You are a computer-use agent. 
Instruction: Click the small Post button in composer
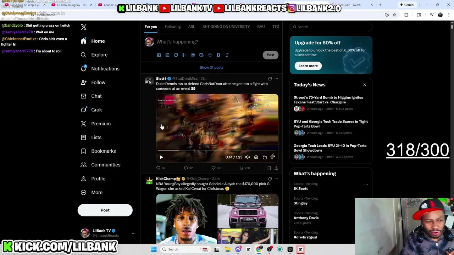(x=271, y=55)
